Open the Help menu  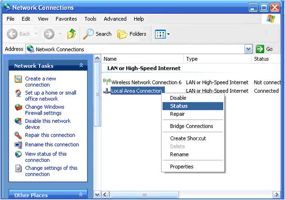(x=139, y=19)
